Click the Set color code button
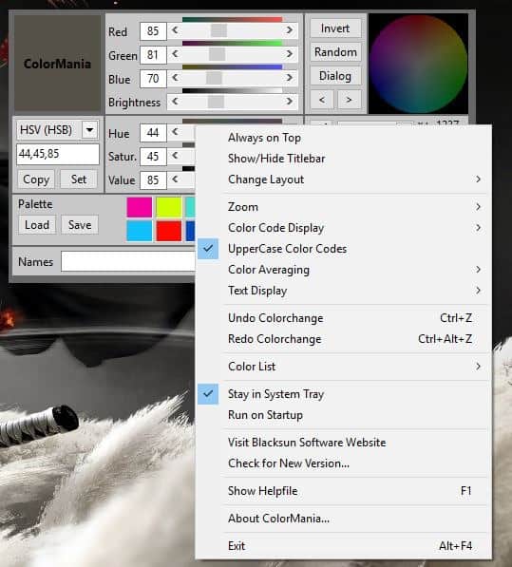 [79, 180]
